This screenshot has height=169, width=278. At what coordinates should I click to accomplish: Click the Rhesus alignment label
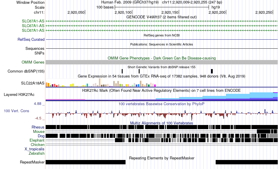tap(38, 127)
